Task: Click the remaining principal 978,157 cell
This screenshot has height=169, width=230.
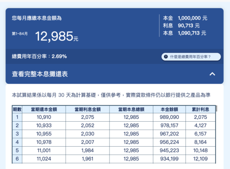Action: [169, 125]
